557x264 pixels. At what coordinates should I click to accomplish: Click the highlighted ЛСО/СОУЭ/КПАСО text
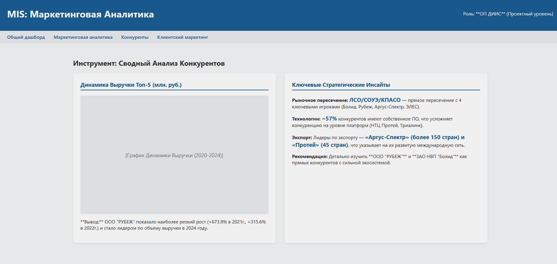point(375,100)
